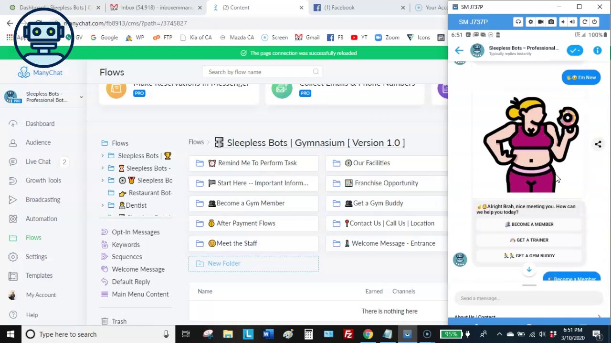Start video recording in SM J737P toolbar
611x343 pixels.
tap(541, 22)
